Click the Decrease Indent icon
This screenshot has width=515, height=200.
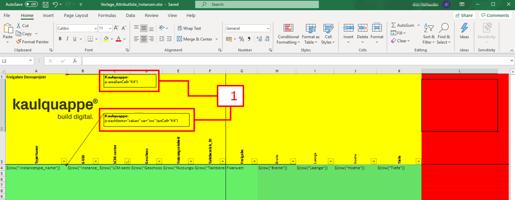tap(161, 39)
